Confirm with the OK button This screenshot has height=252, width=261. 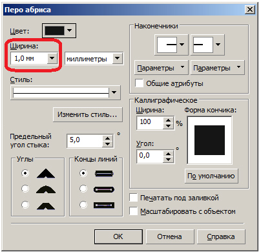118,236
